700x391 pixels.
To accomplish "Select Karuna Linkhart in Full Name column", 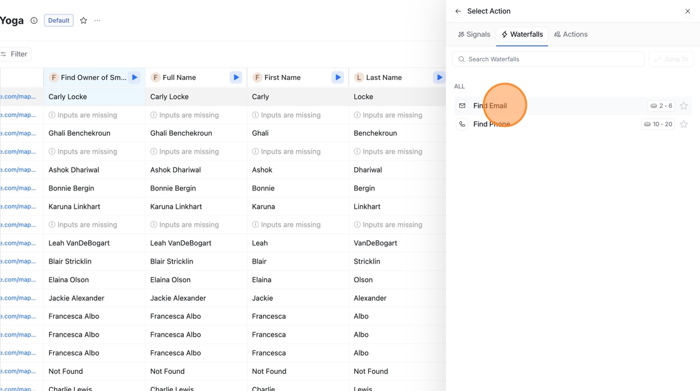I will click(x=196, y=207).
